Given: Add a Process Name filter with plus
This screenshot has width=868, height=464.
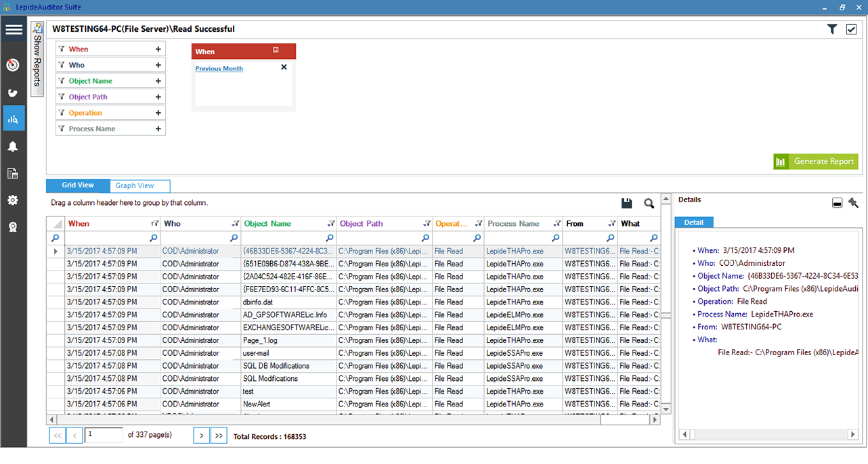Looking at the screenshot, I should pos(158,129).
